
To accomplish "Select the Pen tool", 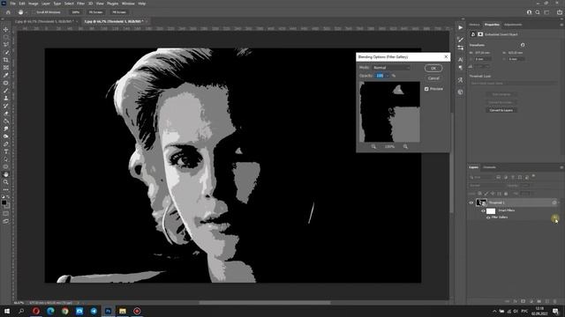I will [x=6, y=144].
